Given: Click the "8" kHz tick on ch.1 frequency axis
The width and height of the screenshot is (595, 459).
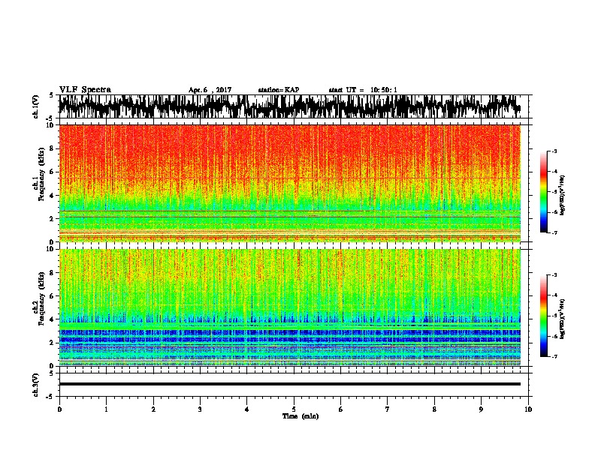Looking at the screenshot, I should 53,148.
